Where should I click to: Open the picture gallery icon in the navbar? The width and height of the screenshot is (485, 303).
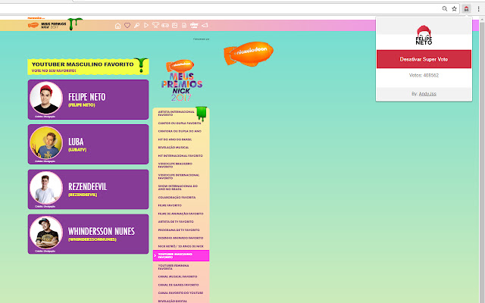click(175, 25)
